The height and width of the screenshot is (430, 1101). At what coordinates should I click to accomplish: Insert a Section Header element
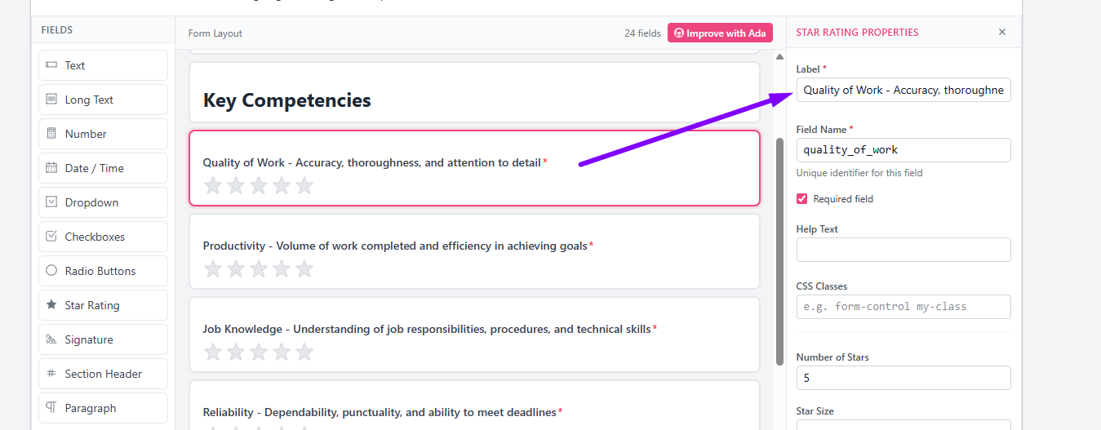[x=103, y=374]
